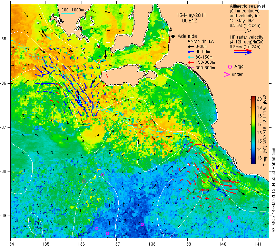Click the 'ANMN 4h av.' legend heading
276x248 pixels.
pos(200,41)
